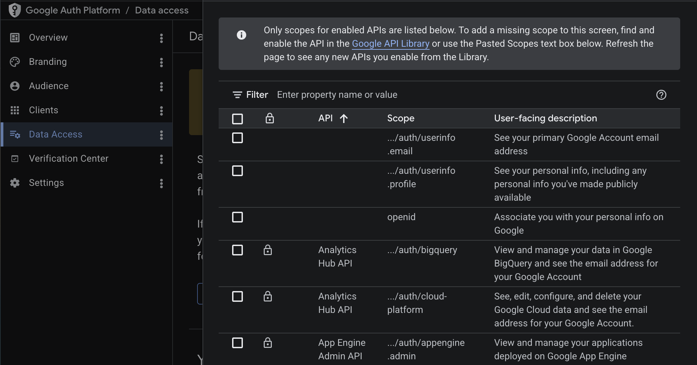Click the Clients grid icon
Viewport: 697px width, 365px height.
coord(15,110)
